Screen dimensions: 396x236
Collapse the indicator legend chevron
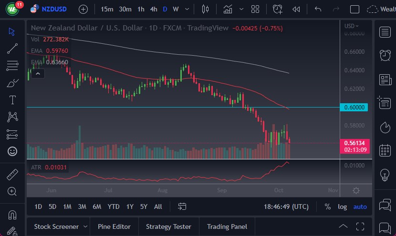click(x=38, y=73)
